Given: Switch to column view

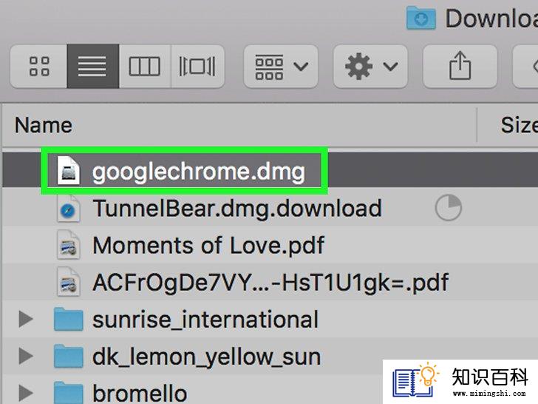Looking at the screenshot, I should (145, 66).
